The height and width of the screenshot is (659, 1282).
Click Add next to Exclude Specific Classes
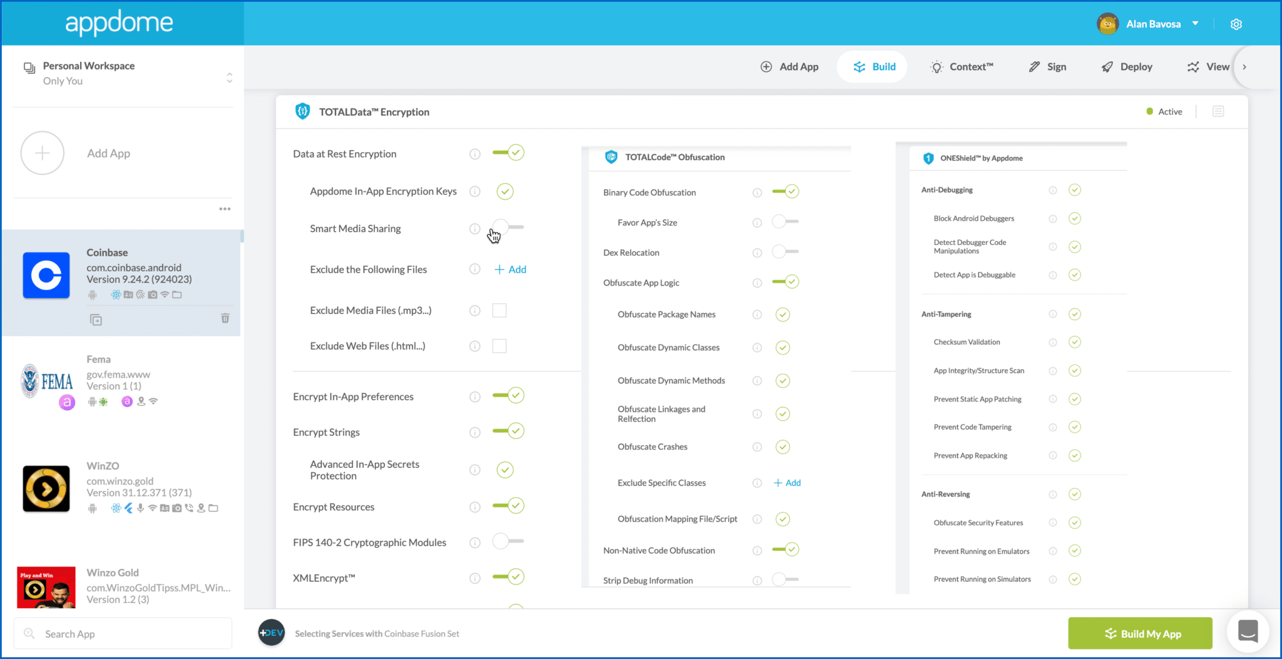point(787,482)
